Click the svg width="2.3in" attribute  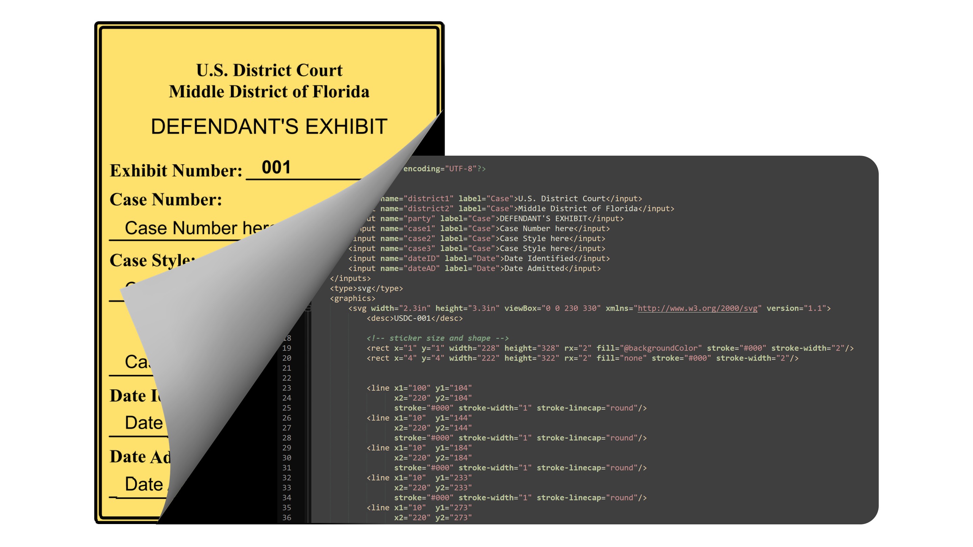click(401, 308)
